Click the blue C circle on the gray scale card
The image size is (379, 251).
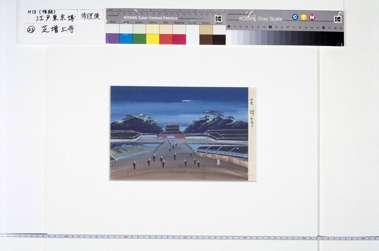pyautogui.click(x=295, y=17)
